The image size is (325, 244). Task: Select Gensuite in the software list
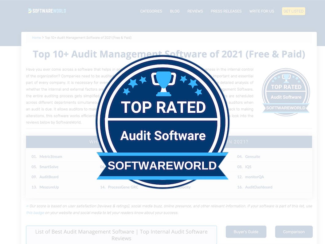(253, 156)
